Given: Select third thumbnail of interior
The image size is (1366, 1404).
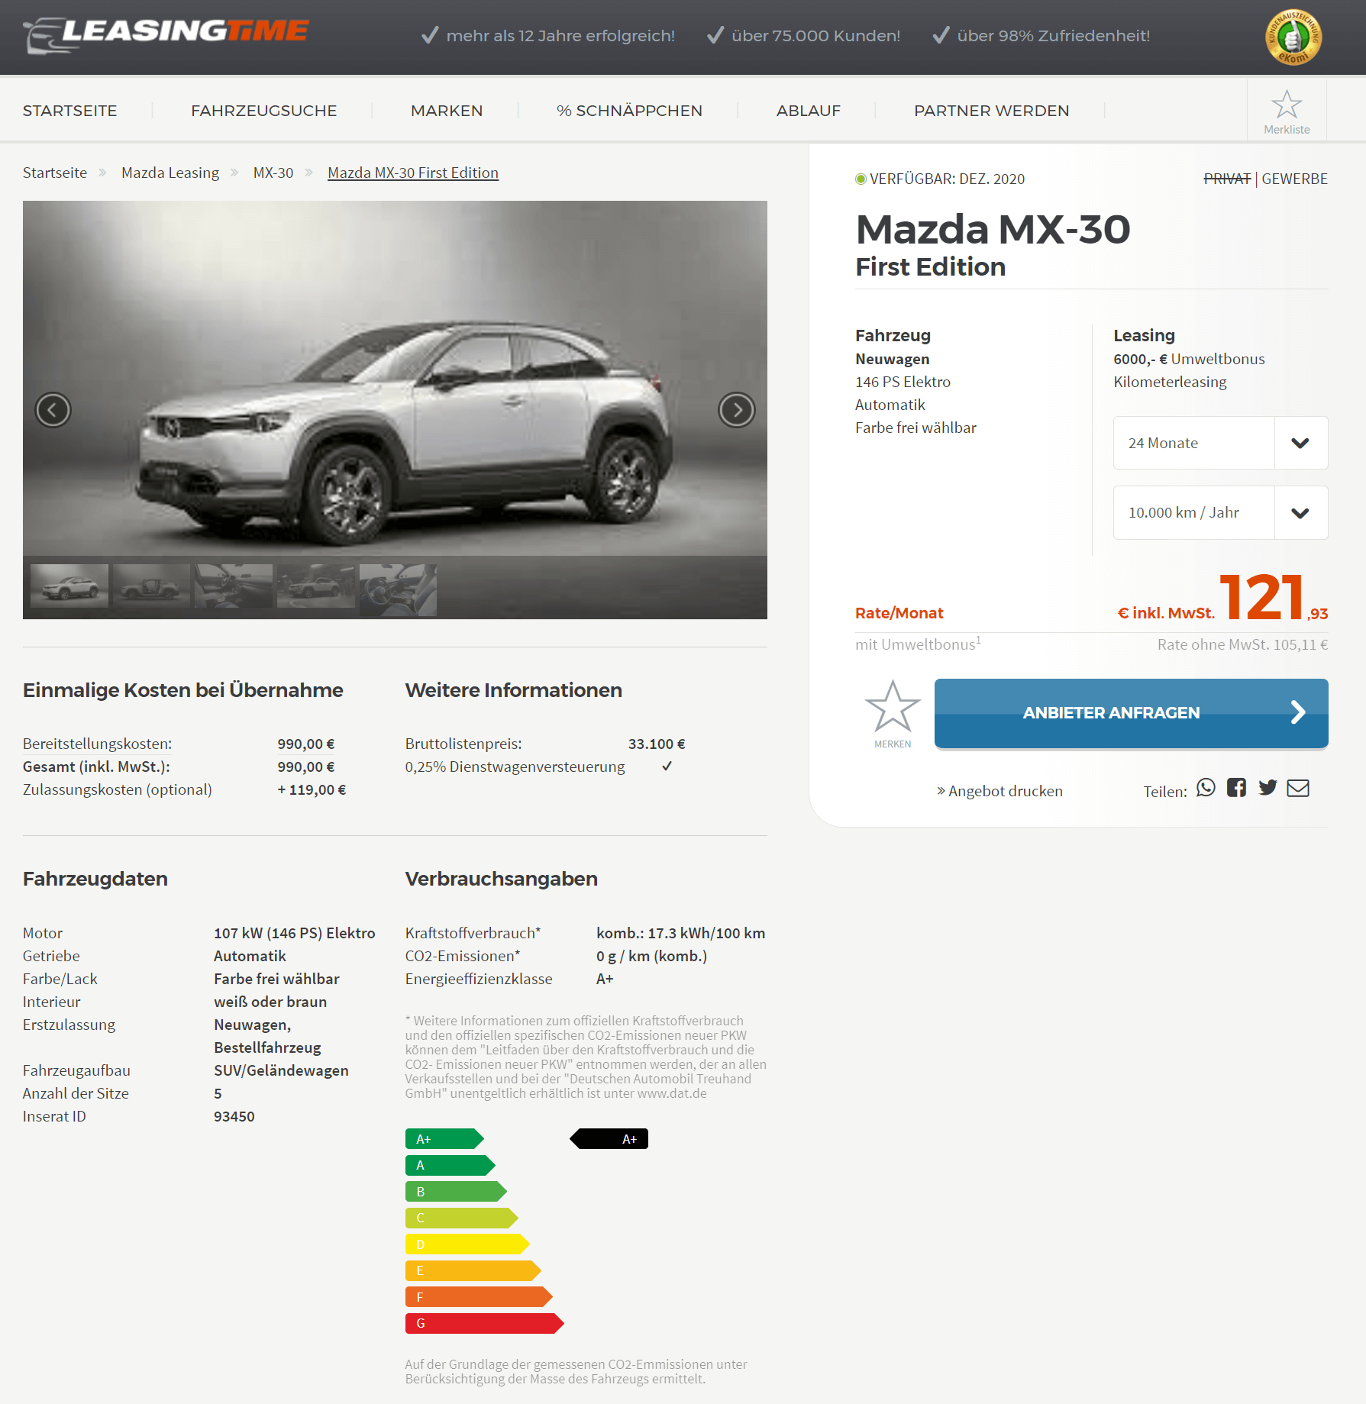Looking at the screenshot, I should (234, 586).
